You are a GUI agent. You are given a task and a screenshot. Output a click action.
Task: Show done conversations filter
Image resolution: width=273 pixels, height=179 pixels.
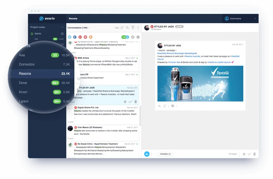(x=138, y=37)
